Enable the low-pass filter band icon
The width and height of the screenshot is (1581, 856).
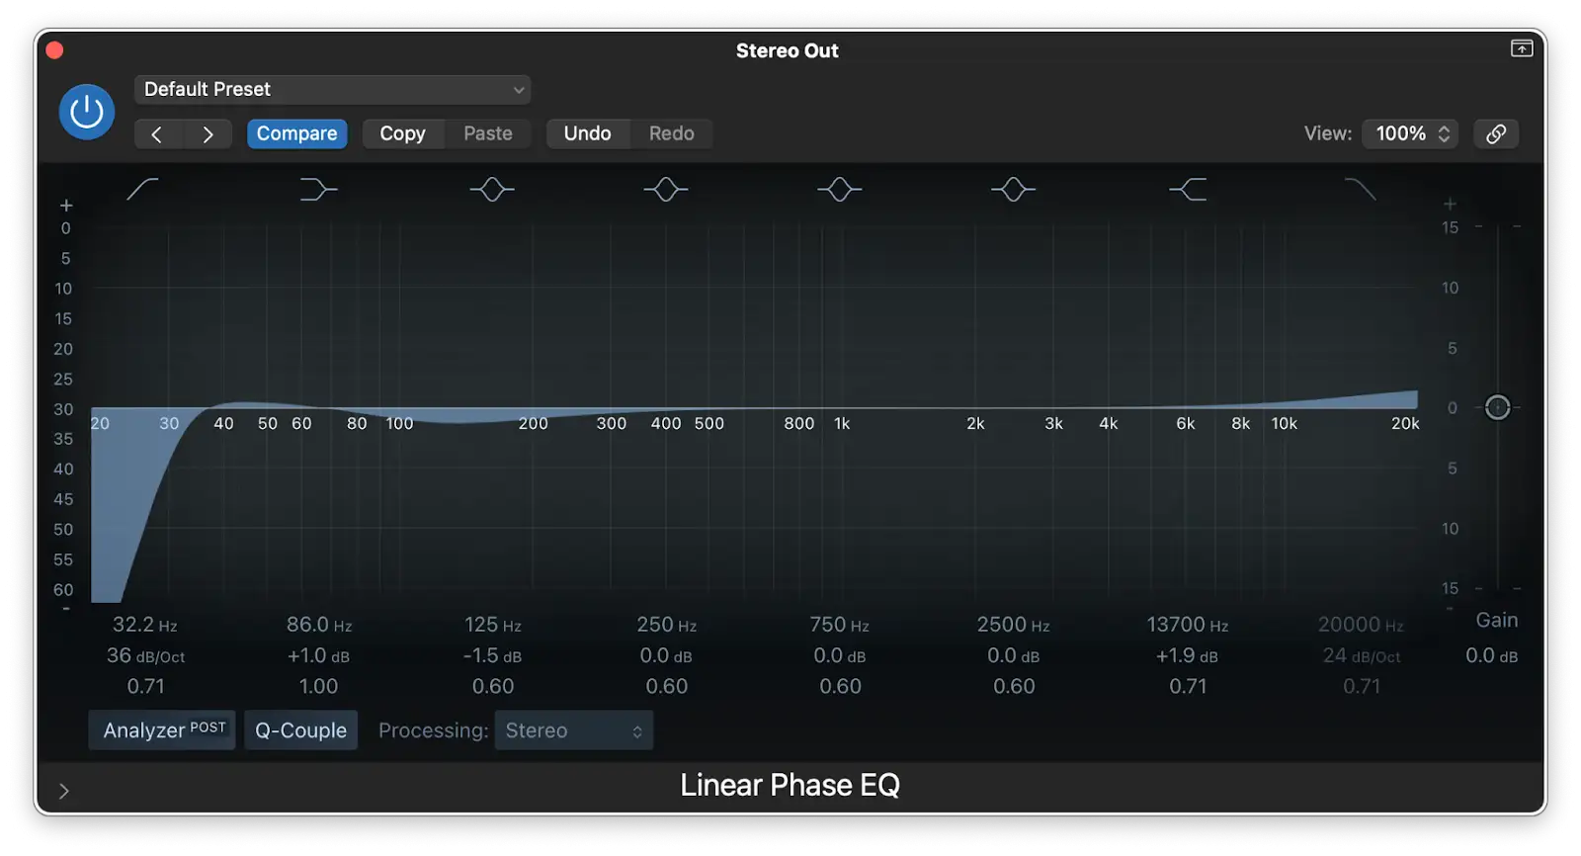tap(1361, 189)
